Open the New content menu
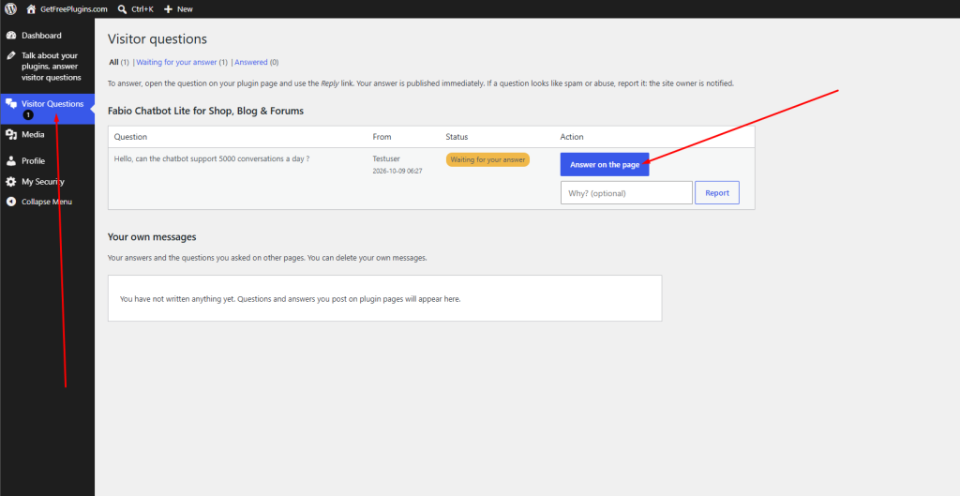The image size is (960, 496). (185, 9)
